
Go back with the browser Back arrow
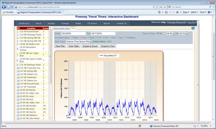(x=4, y=7)
